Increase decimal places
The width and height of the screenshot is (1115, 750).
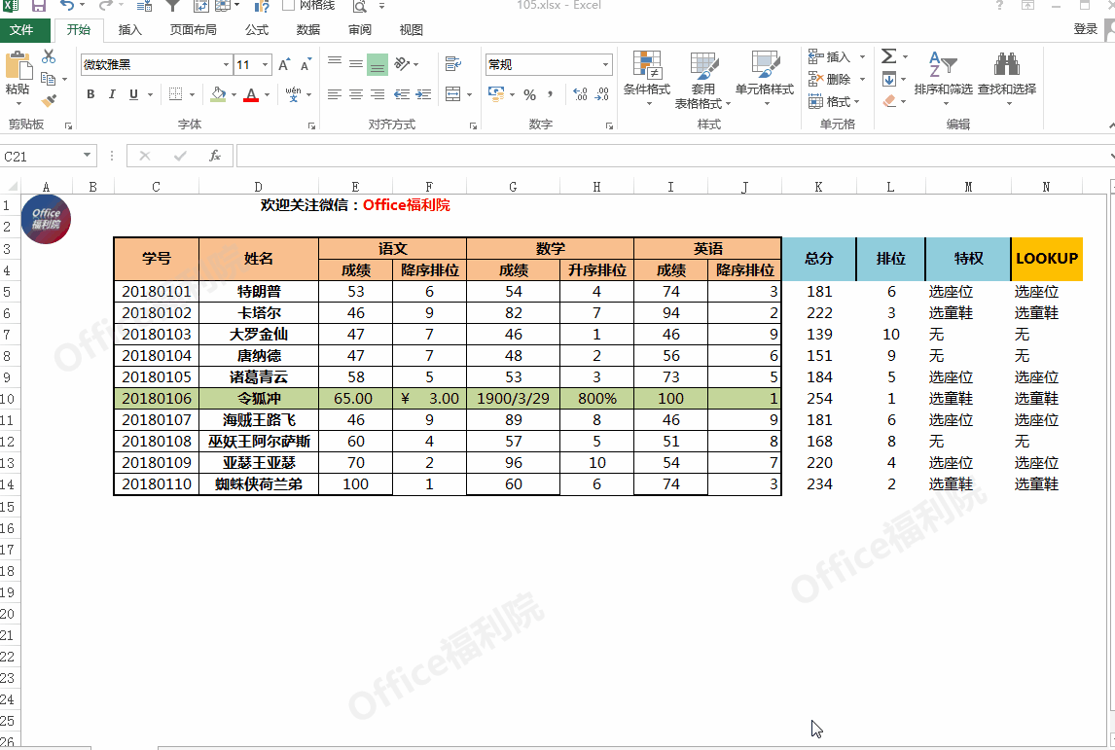tap(580, 94)
